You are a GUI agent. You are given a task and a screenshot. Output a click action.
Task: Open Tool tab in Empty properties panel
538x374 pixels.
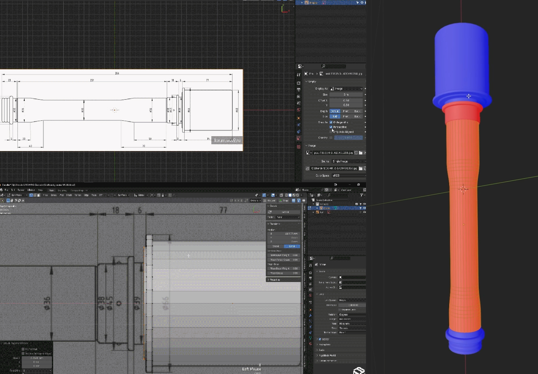click(299, 75)
